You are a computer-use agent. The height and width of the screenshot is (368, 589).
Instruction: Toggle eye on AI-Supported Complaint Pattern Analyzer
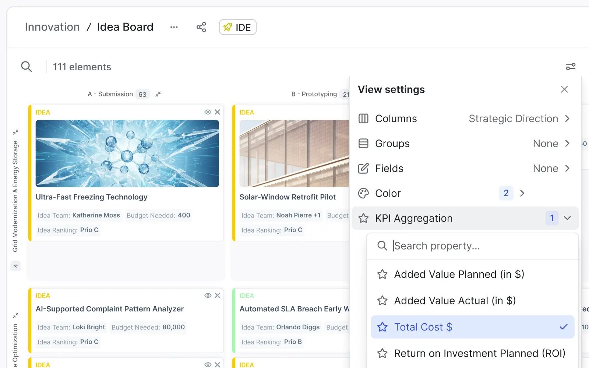click(208, 295)
